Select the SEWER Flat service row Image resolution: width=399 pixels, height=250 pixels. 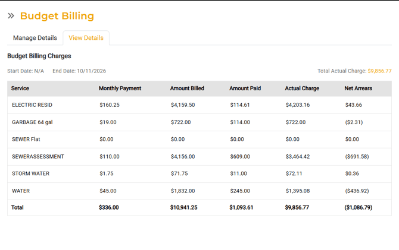tap(26, 140)
